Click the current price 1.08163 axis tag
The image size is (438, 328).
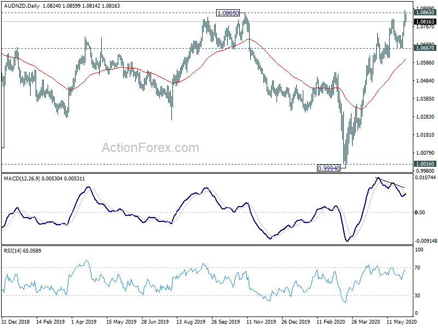coord(425,21)
